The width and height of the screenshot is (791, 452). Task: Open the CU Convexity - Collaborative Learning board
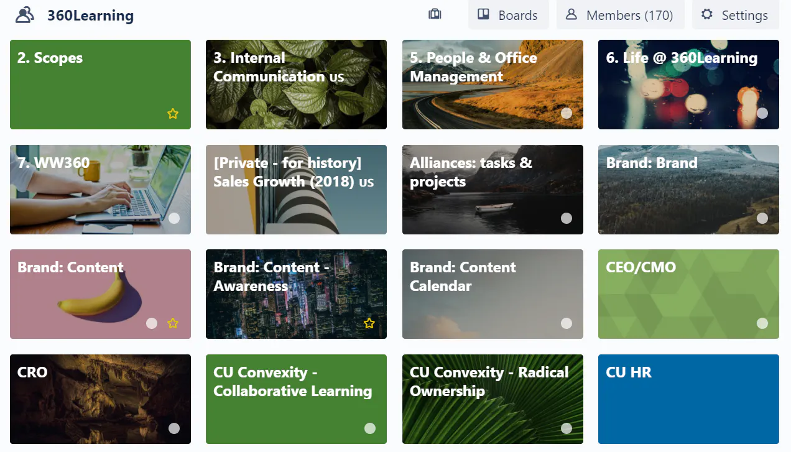coord(296,399)
